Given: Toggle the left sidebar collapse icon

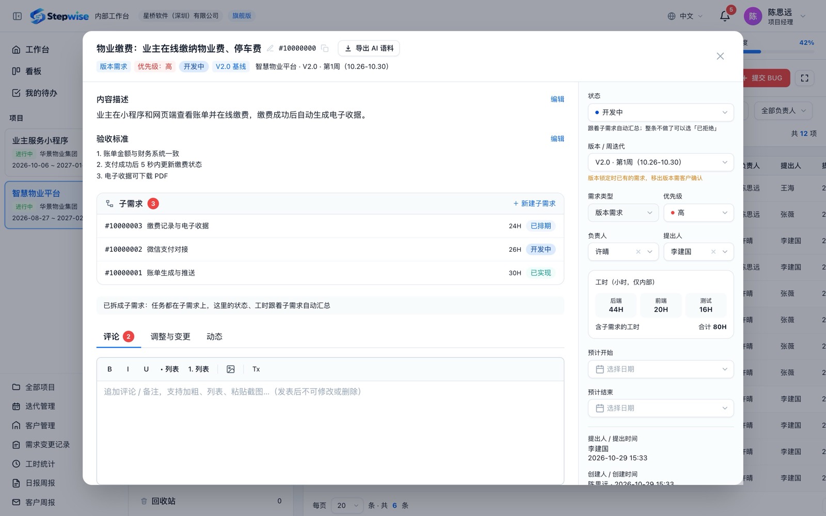Looking at the screenshot, I should point(17,16).
